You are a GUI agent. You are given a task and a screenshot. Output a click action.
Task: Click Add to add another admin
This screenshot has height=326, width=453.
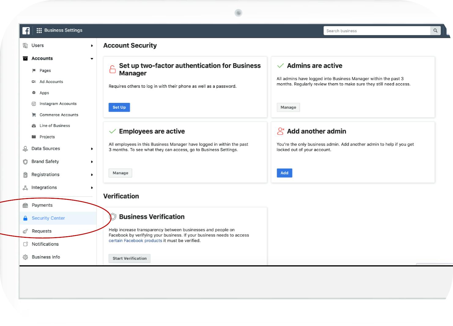[x=284, y=173]
